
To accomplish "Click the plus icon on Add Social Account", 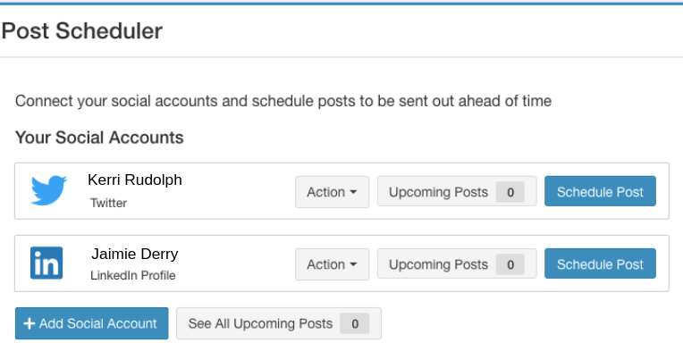I will pyautogui.click(x=30, y=323).
